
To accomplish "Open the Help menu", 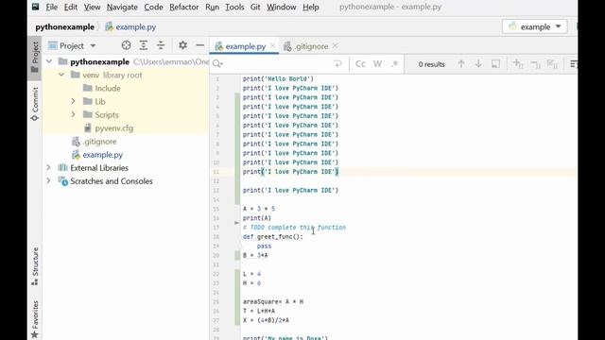I will [311, 7].
